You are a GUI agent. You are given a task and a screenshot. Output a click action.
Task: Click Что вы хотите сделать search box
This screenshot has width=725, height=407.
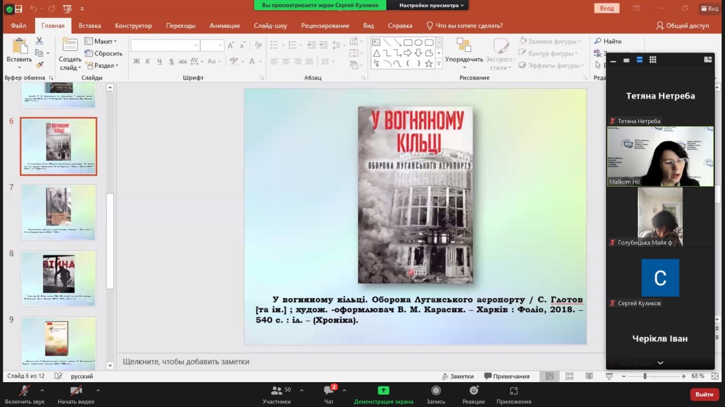point(464,25)
